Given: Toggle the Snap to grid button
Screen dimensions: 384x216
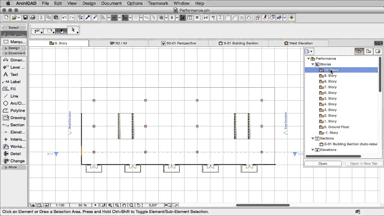Looking at the screenshot, I should [x=136, y=18].
